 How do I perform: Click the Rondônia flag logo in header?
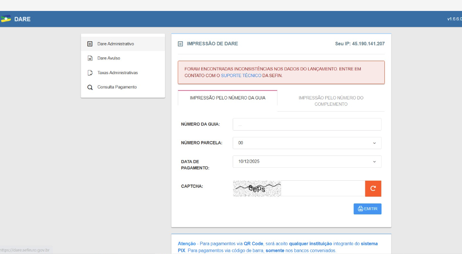(x=5, y=19)
